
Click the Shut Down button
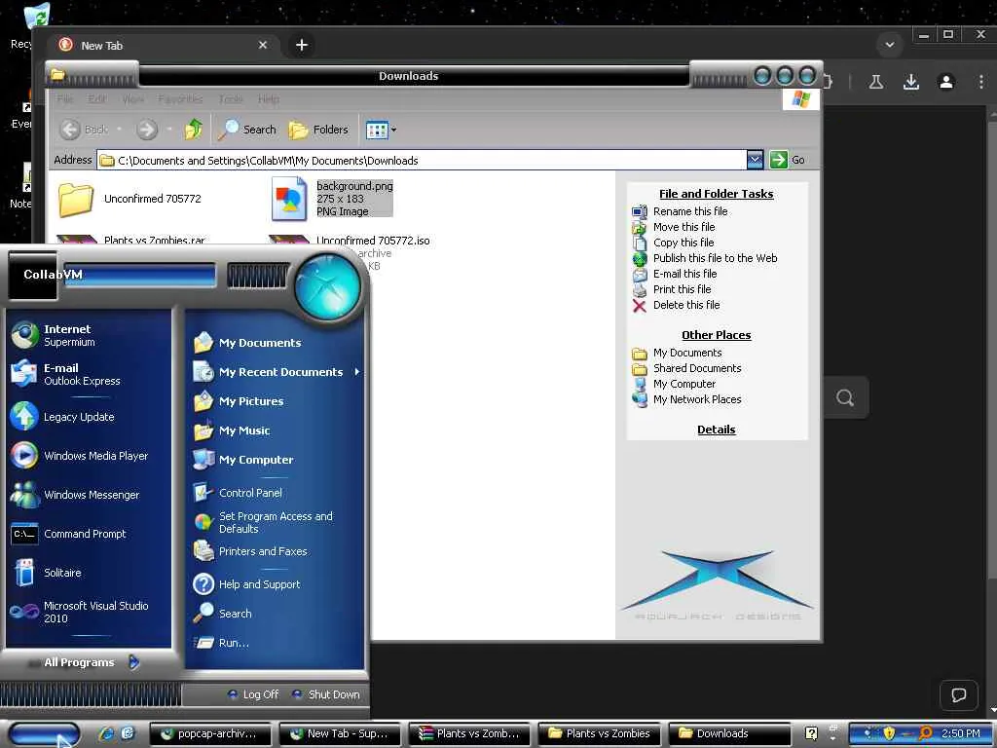[x=326, y=693]
